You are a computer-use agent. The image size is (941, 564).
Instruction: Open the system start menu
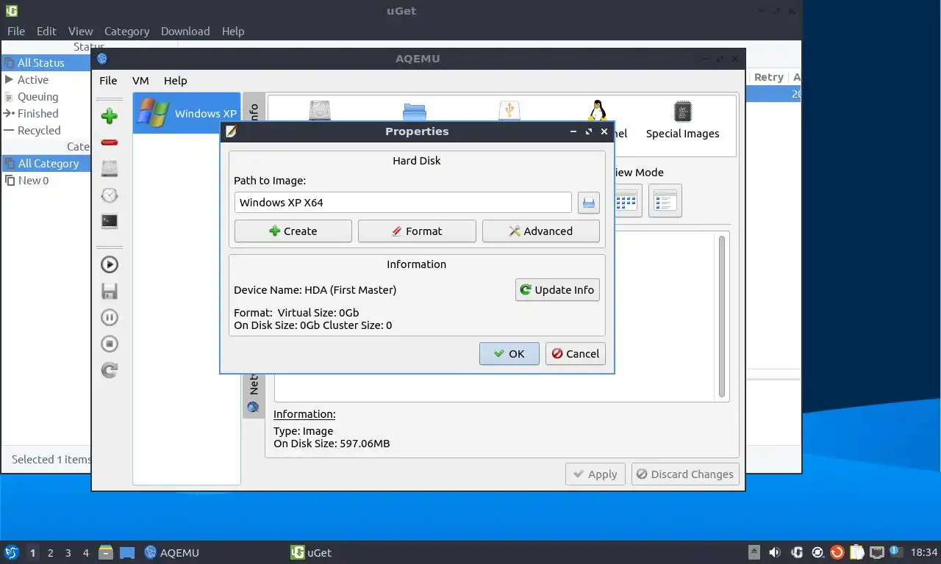pyautogui.click(x=11, y=552)
